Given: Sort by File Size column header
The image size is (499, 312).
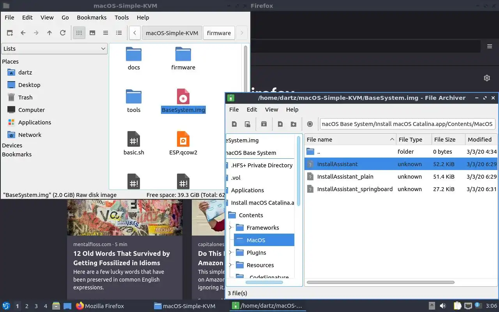Looking at the screenshot, I should (448, 140).
